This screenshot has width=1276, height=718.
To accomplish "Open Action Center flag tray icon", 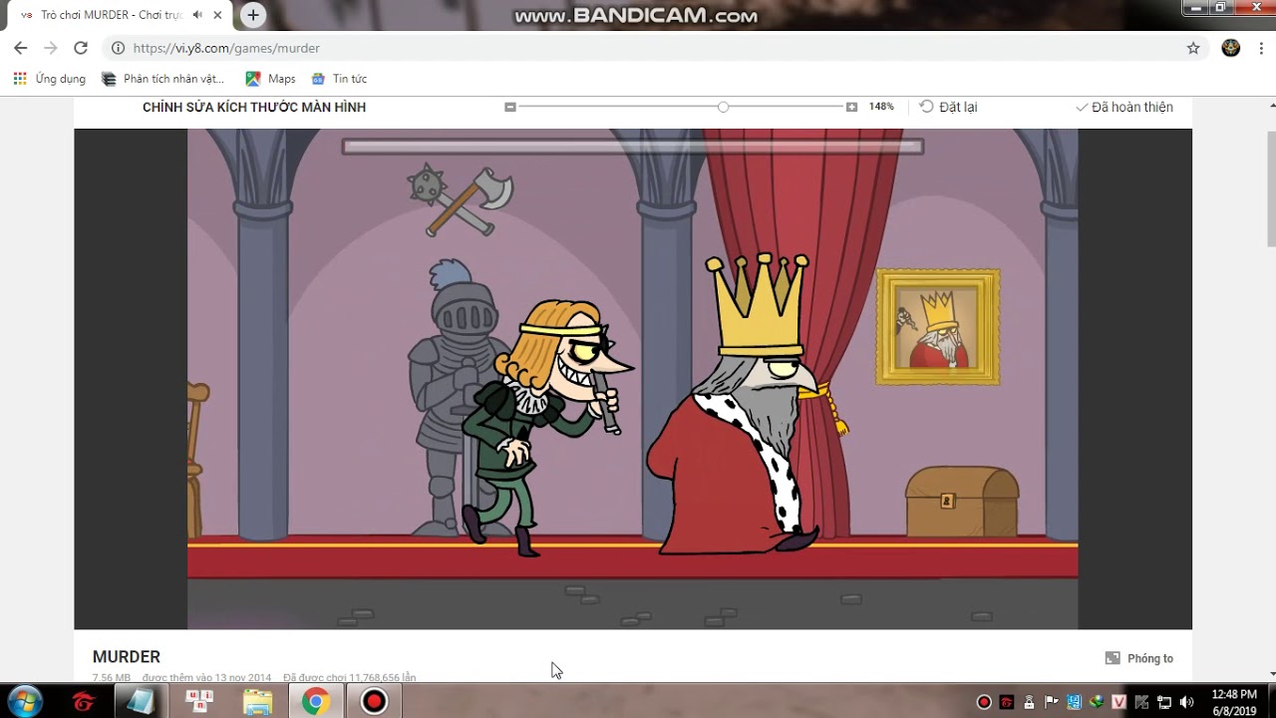I will coord(1052,702).
